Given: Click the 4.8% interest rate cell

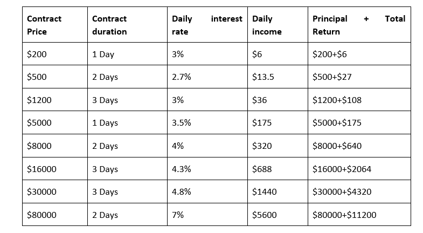Looking at the screenshot, I should coord(181,192).
